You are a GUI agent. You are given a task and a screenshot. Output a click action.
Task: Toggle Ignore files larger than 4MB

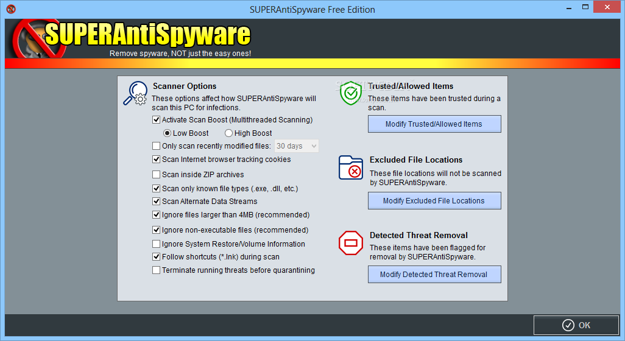[x=156, y=215]
